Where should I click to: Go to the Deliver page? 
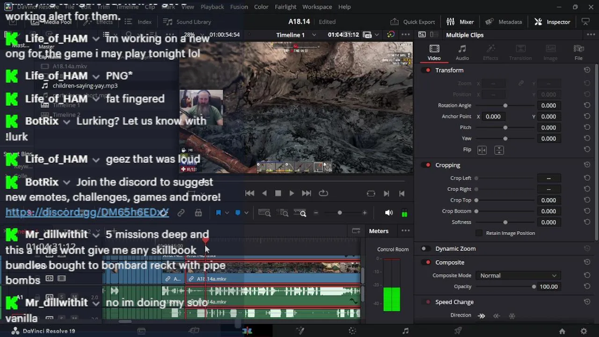(458, 331)
